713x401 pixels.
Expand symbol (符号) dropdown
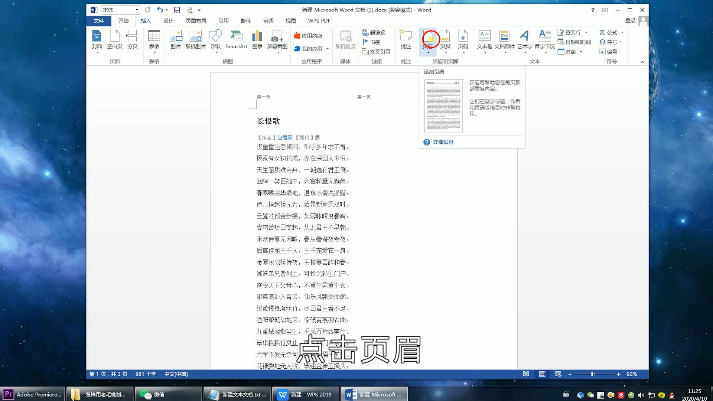(620, 42)
